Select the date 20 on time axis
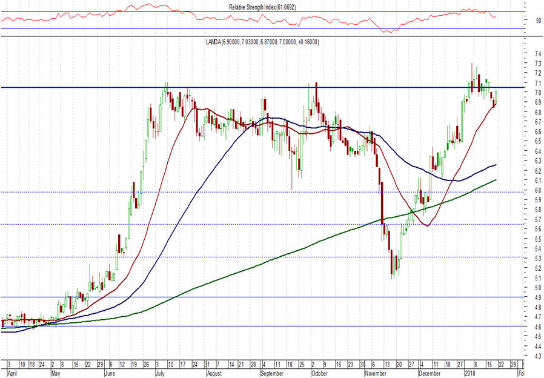The width and height of the screenshot is (544, 378). (x=399, y=365)
